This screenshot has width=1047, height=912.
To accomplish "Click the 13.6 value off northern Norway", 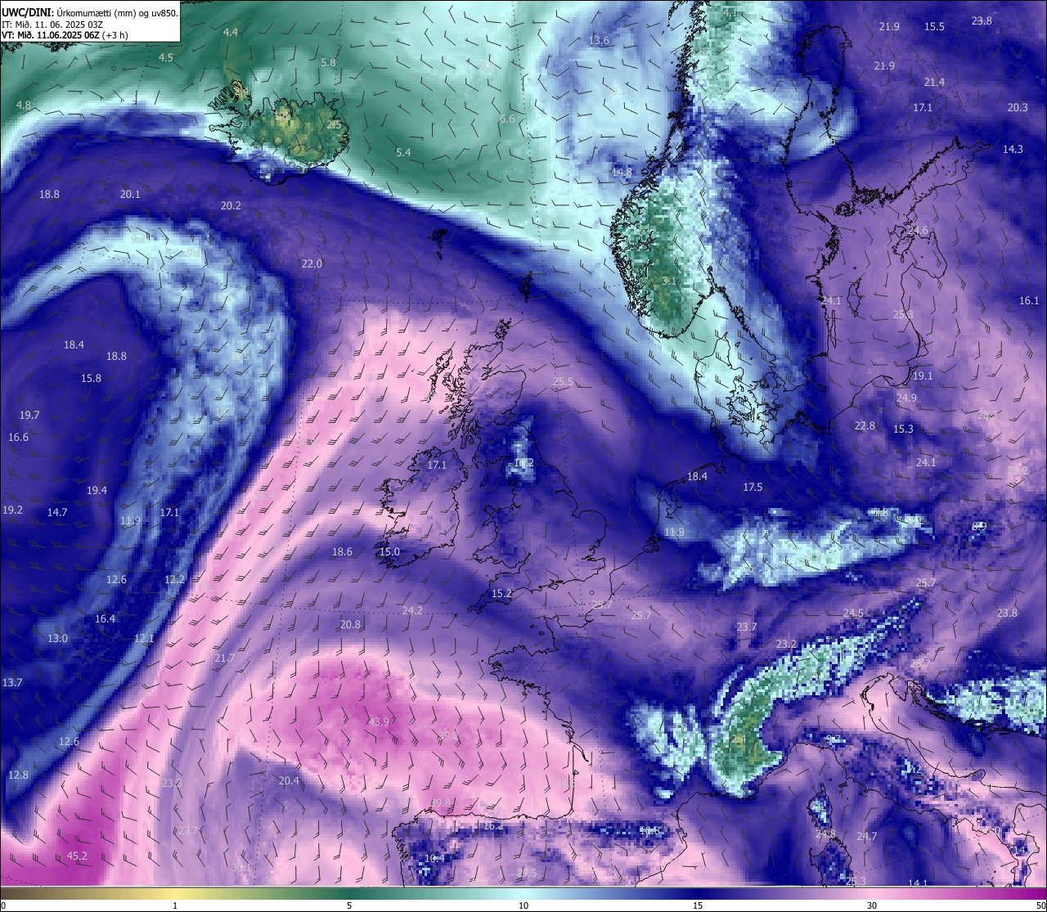I will [x=600, y=40].
